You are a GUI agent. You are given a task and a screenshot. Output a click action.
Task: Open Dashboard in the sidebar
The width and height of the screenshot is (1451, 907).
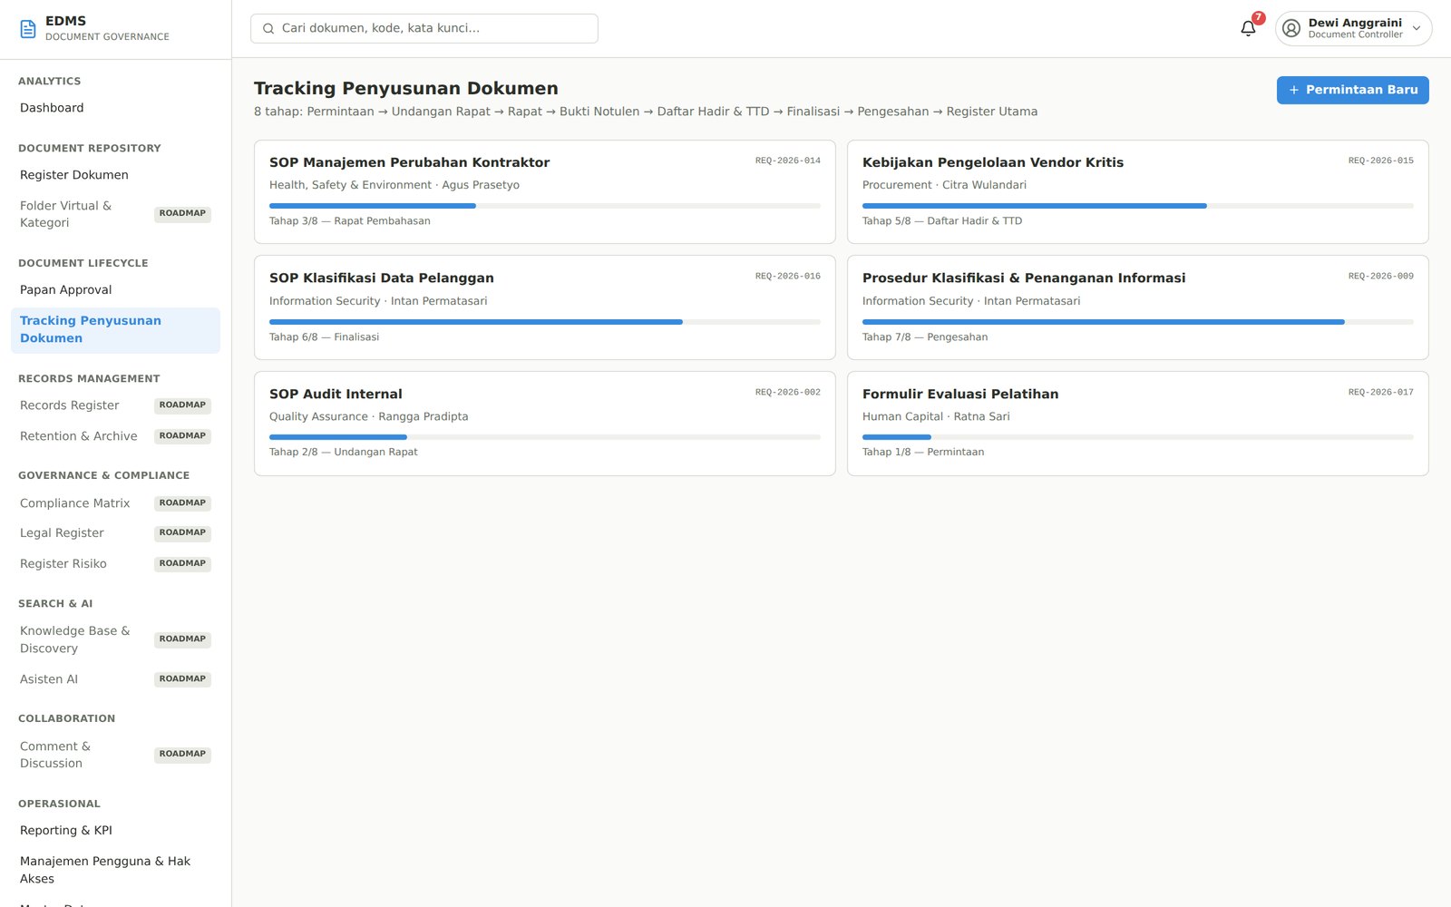point(115,108)
